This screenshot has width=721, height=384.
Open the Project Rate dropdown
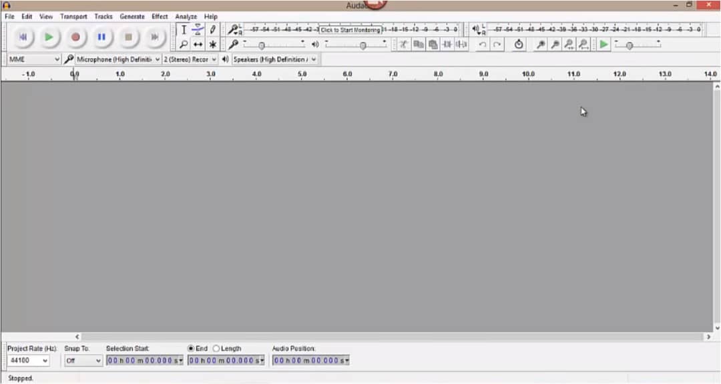coord(28,361)
